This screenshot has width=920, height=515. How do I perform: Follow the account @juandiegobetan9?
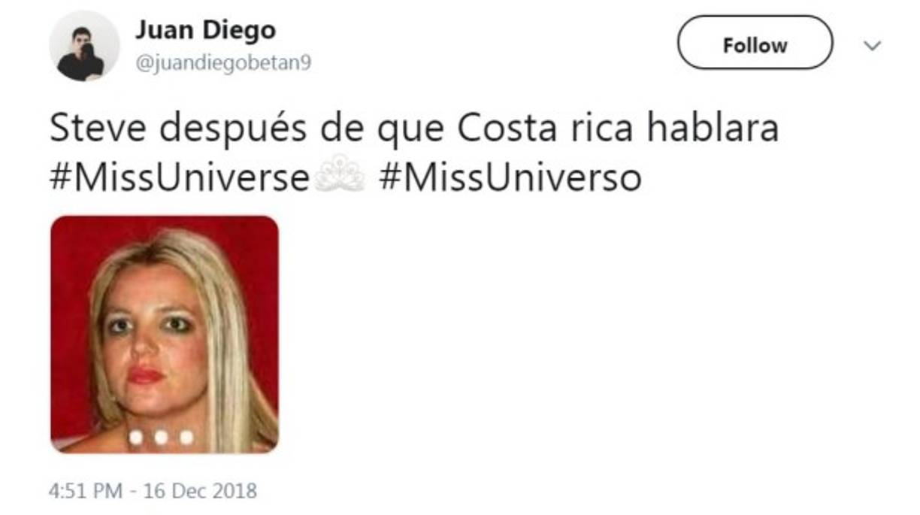point(755,44)
